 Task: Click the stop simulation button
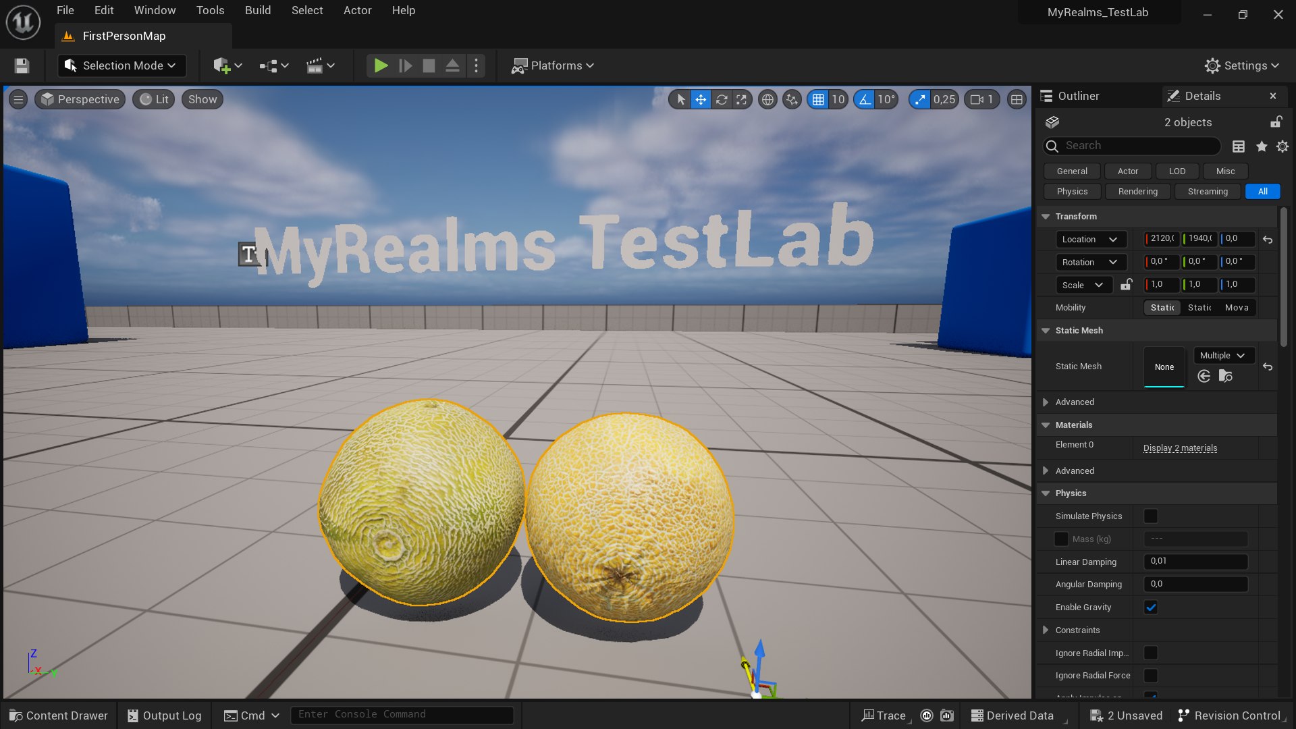429,65
